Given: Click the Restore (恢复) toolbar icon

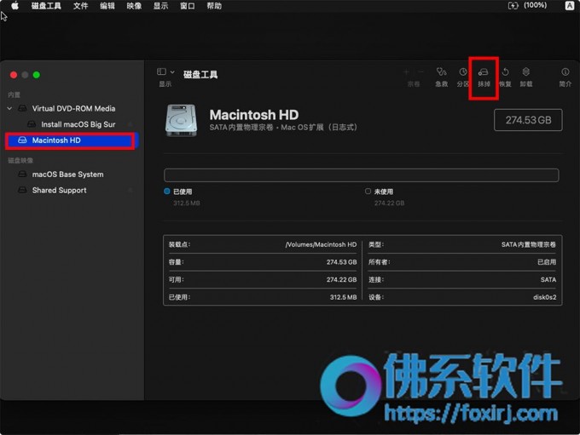Looking at the screenshot, I should pyautogui.click(x=505, y=72).
